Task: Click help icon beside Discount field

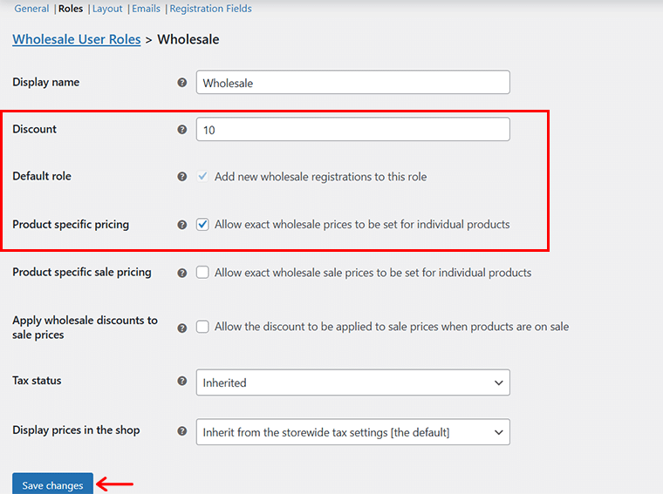Action: pos(181,129)
